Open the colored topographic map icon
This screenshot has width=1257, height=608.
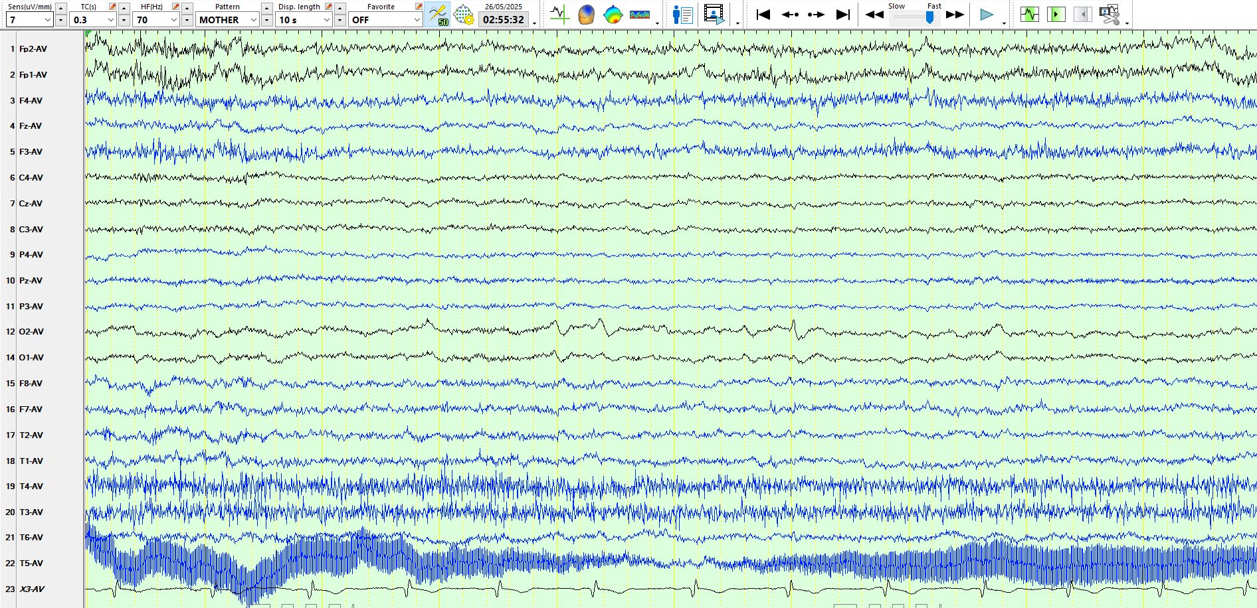(x=613, y=14)
